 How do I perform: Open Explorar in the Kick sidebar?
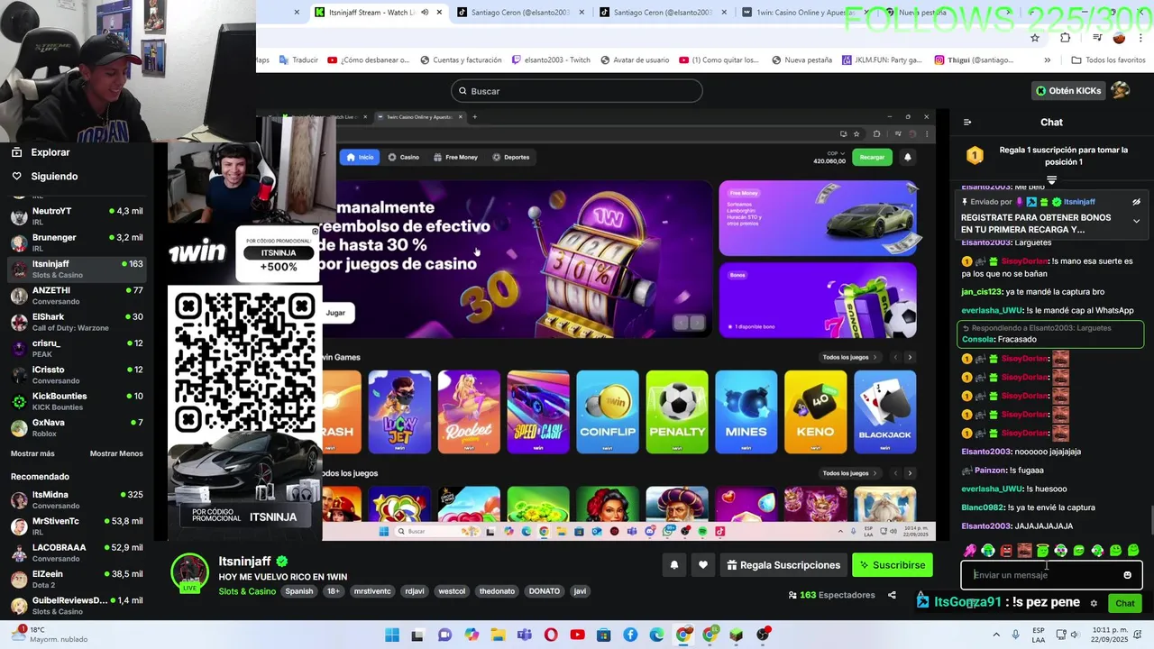click(x=50, y=152)
